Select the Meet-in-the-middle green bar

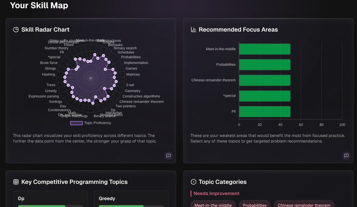tap(264, 49)
